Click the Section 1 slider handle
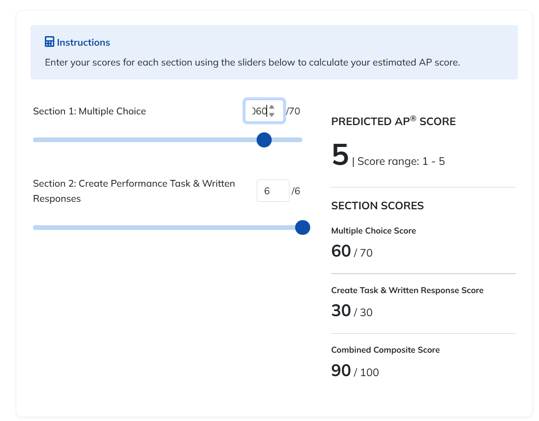539x421 pixels. [x=264, y=140]
